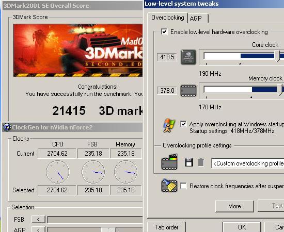Click the AGP selection slider thumb

pos(108,229)
